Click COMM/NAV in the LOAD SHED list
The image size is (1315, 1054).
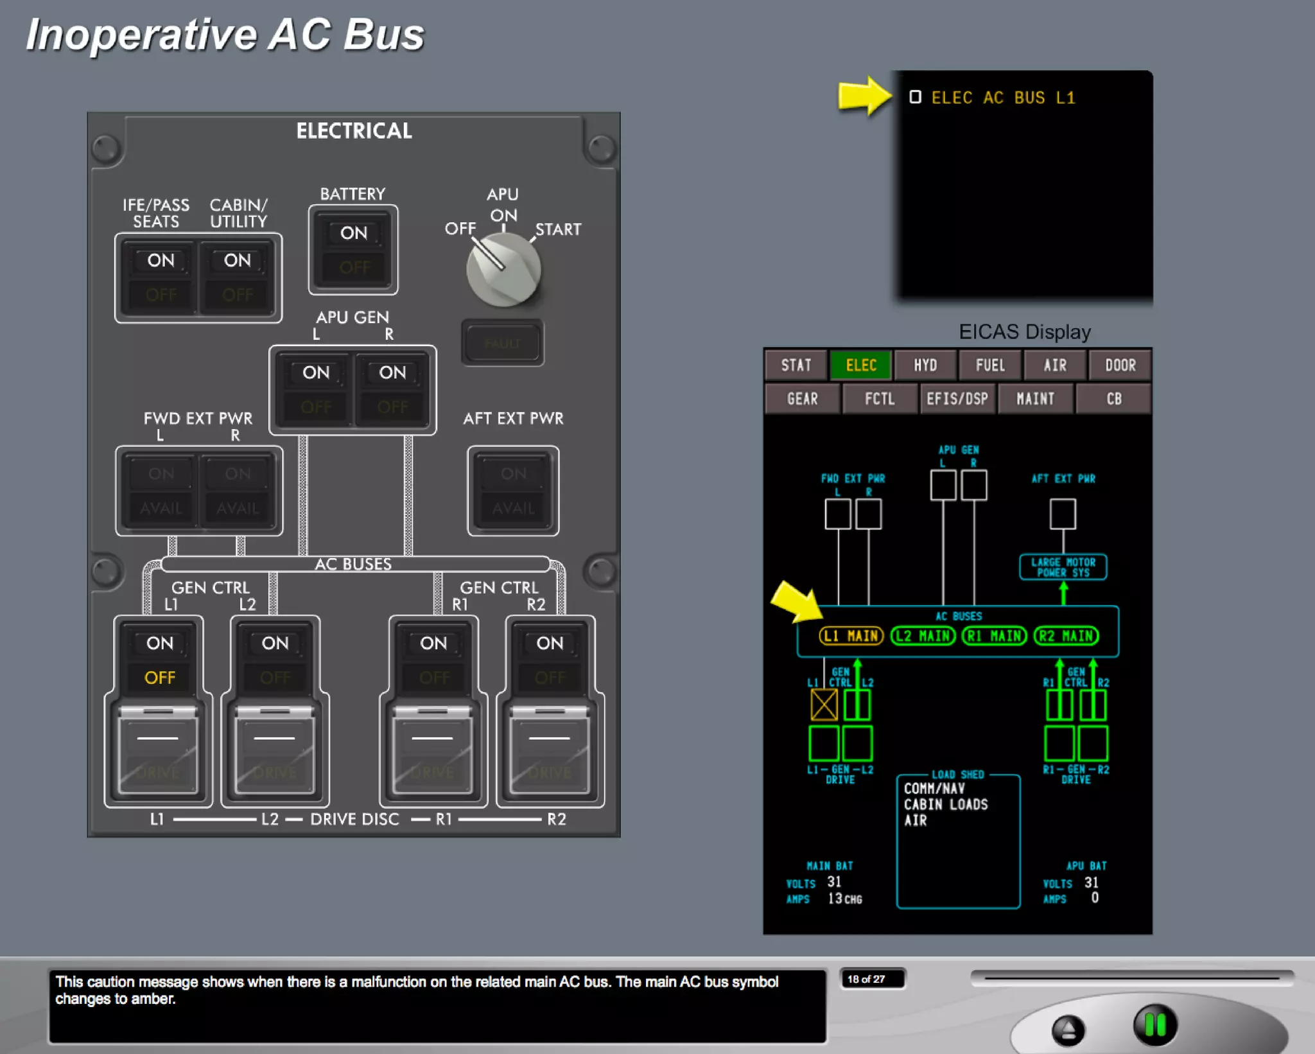pyautogui.click(x=934, y=789)
